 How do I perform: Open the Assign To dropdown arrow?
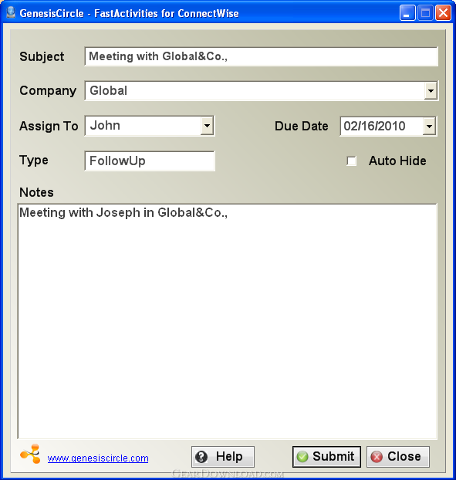coord(208,126)
